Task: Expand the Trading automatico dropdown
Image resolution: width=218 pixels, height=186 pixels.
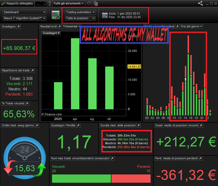Action: point(80,12)
